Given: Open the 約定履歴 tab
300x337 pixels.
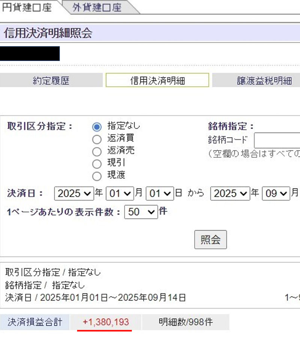Looking at the screenshot, I should [x=51, y=81].
